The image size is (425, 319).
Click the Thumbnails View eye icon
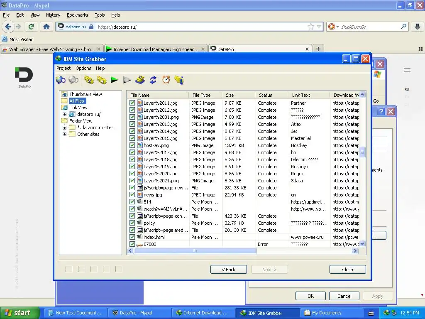(x=64, y=94)
